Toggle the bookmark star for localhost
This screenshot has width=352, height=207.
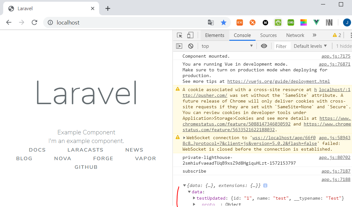pos(224,22)
